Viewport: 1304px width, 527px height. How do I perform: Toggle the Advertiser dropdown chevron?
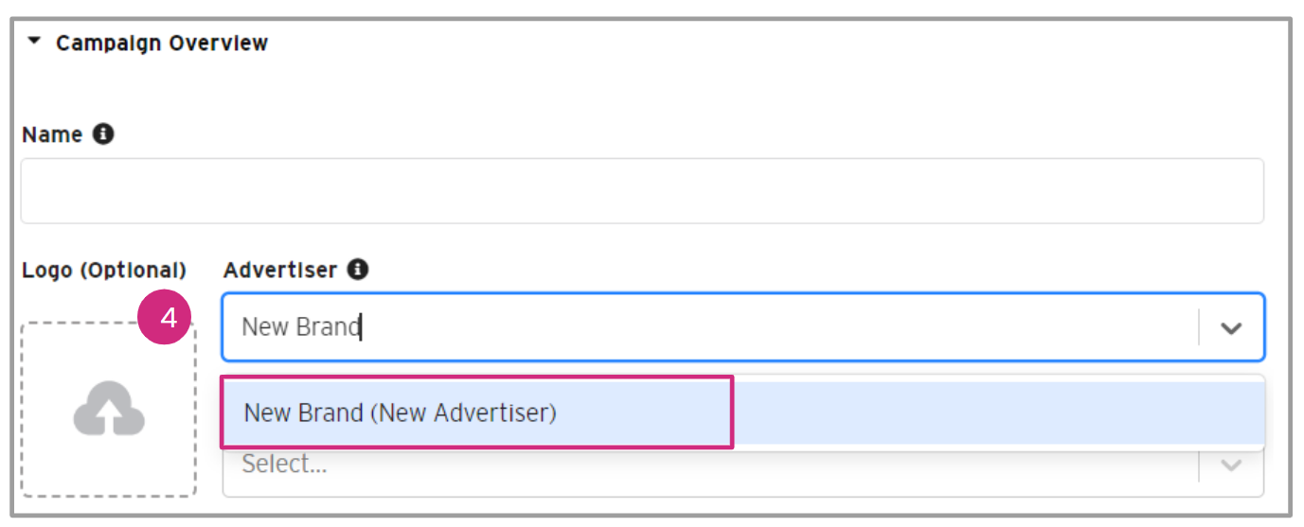pyautogui.click(x=1231, y=328)
